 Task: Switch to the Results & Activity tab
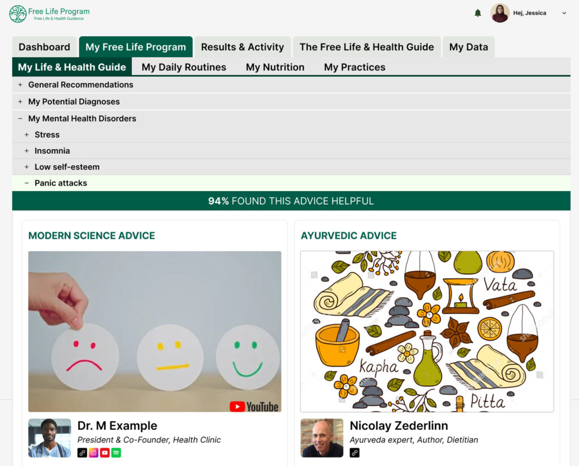pos(243,47)
